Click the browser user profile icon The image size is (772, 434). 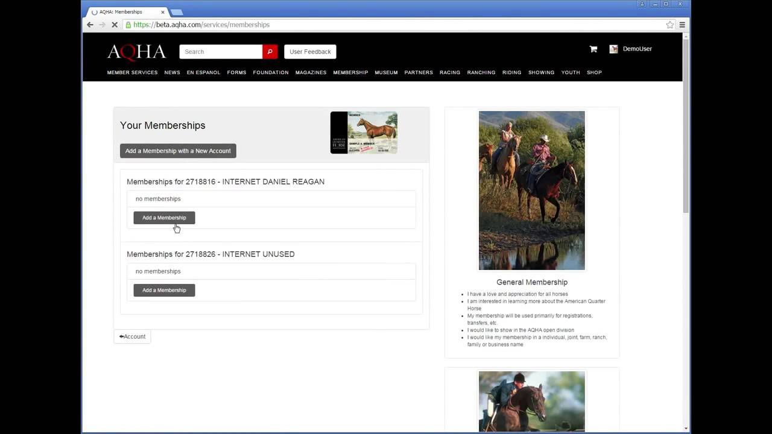click(x=642, y=4)
